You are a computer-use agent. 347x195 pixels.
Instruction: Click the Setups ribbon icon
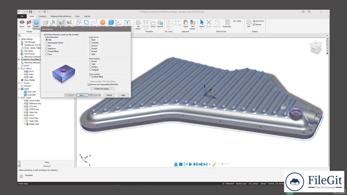[53, 22]
